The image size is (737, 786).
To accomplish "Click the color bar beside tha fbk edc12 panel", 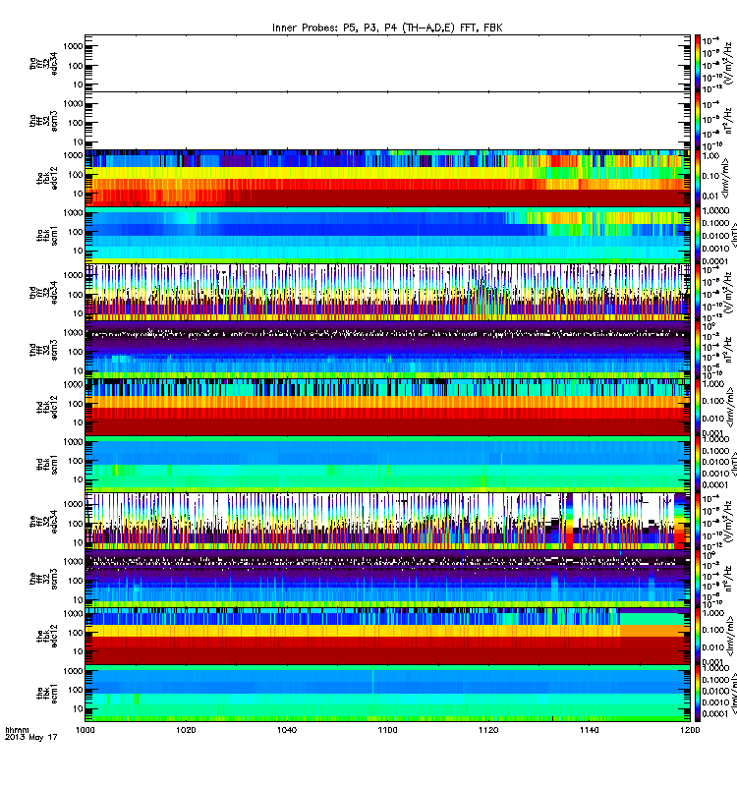I will (x=698, y=178).
